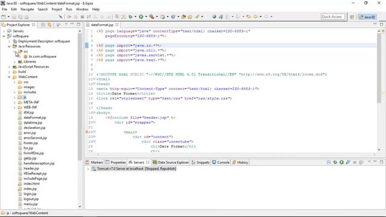Start the server with green play icon in Servers view

click(341, 162)
